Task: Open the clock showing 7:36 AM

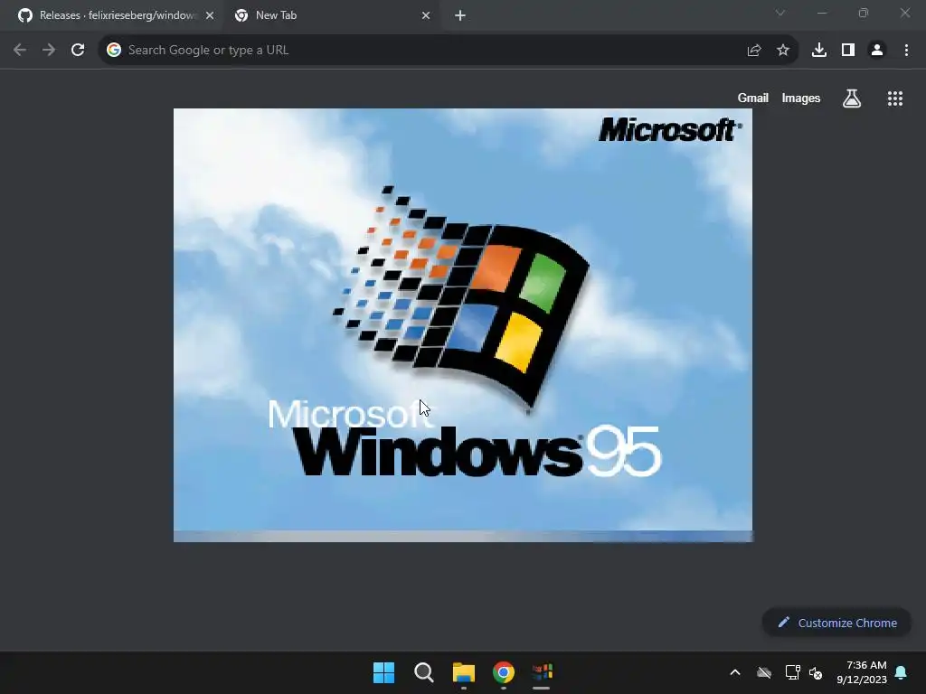Action: (x=862, y=672)
